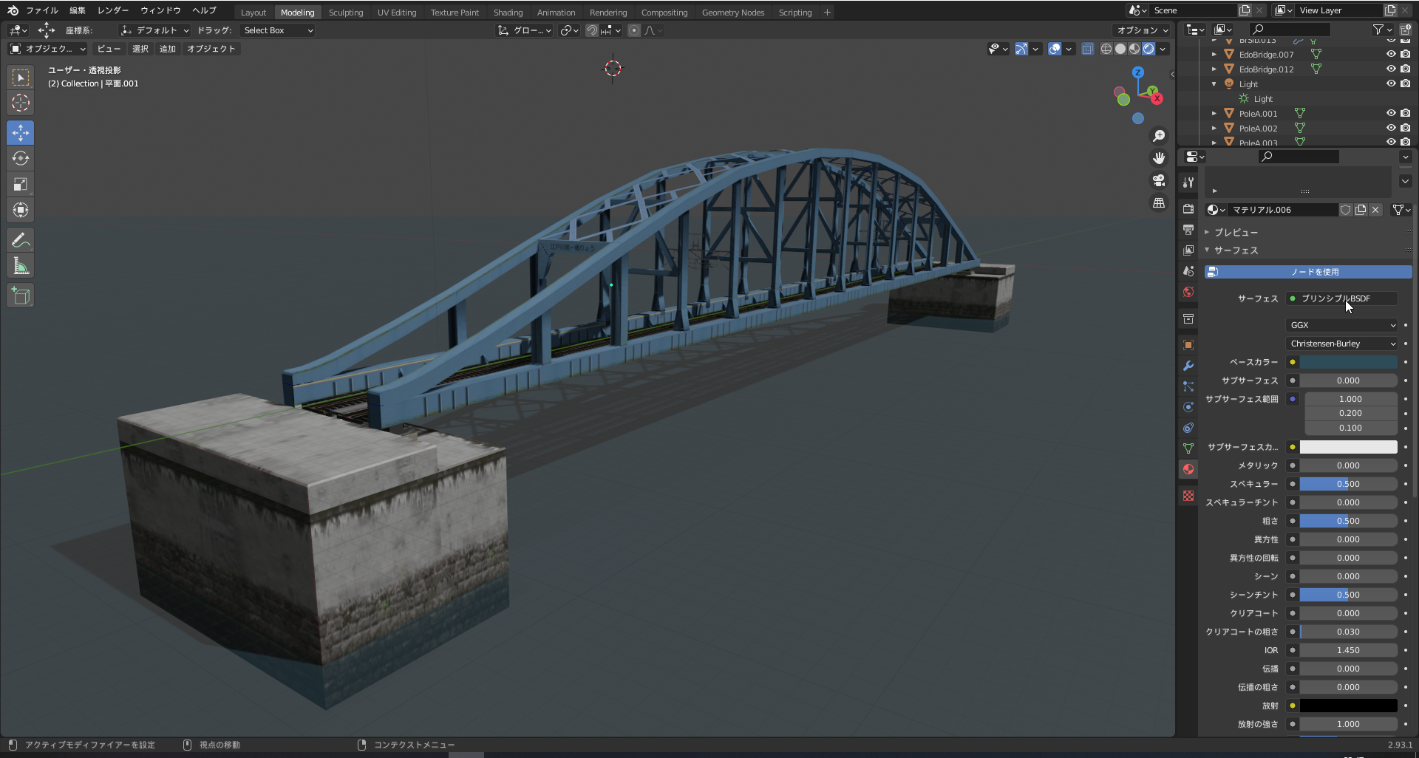The width and height of the screenshot is (1419, 758).
Task: Toggle camera view in viewport
Action: pyautogui.click(x=1159, y=180)
